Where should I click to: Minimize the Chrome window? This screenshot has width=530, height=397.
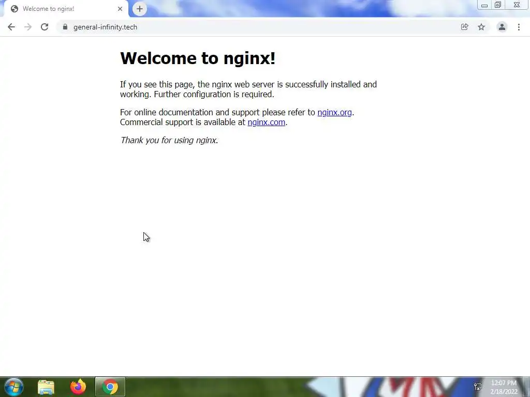coord(484,5)
